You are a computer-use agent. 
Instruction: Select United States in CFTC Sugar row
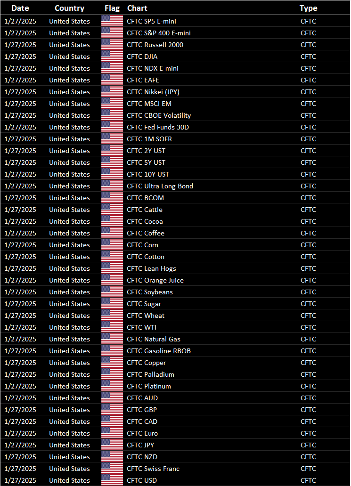click(x=69, y=304)
